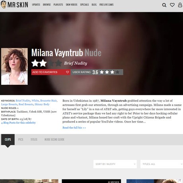Open favorites heart icon in header

pos(172,5)
